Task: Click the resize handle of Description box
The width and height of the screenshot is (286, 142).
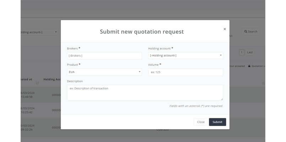Action: pos(222,99)
